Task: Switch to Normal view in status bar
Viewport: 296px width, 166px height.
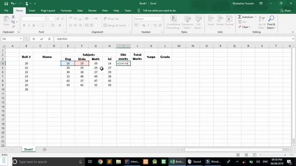Action: [238, 155]
